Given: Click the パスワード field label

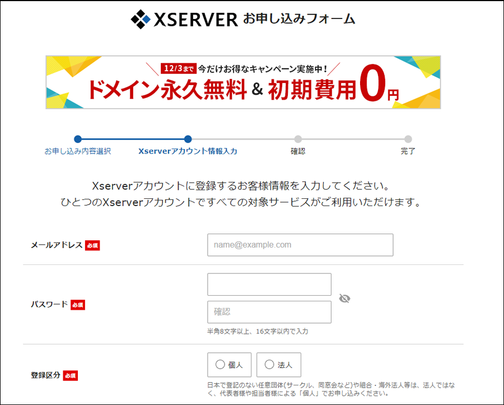Looking at the screenshot, I should 49,304.
